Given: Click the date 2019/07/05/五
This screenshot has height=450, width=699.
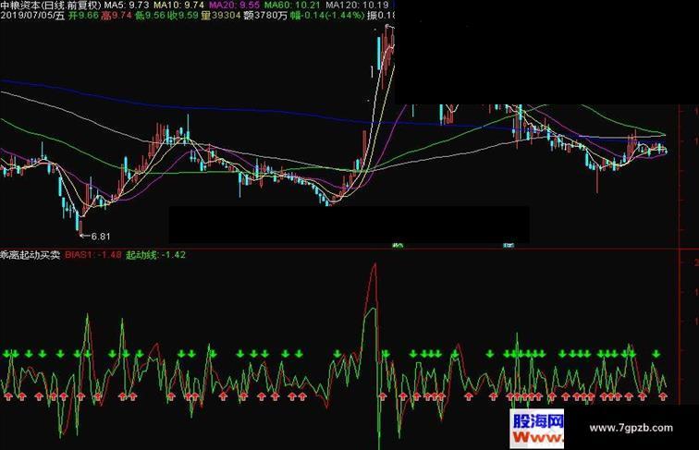Looking at the screenshot, I should (32, 16).
